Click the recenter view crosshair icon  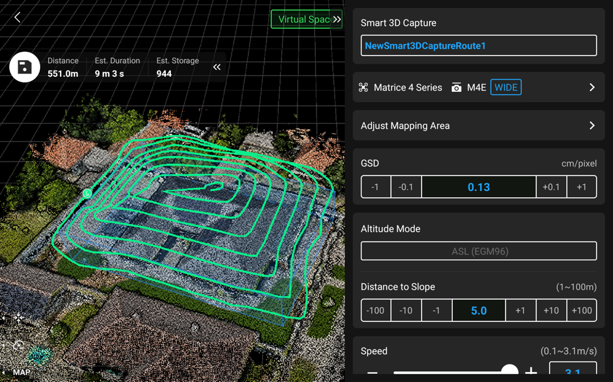click(19, 318)
